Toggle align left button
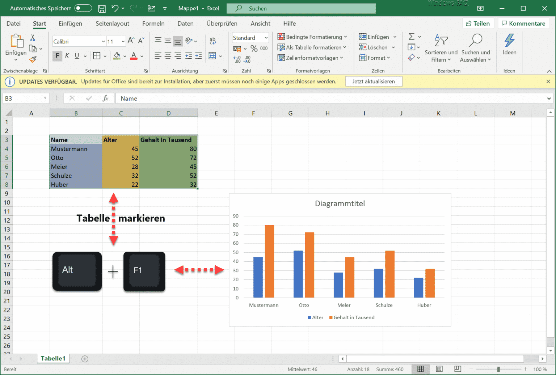 coord(158,56)
